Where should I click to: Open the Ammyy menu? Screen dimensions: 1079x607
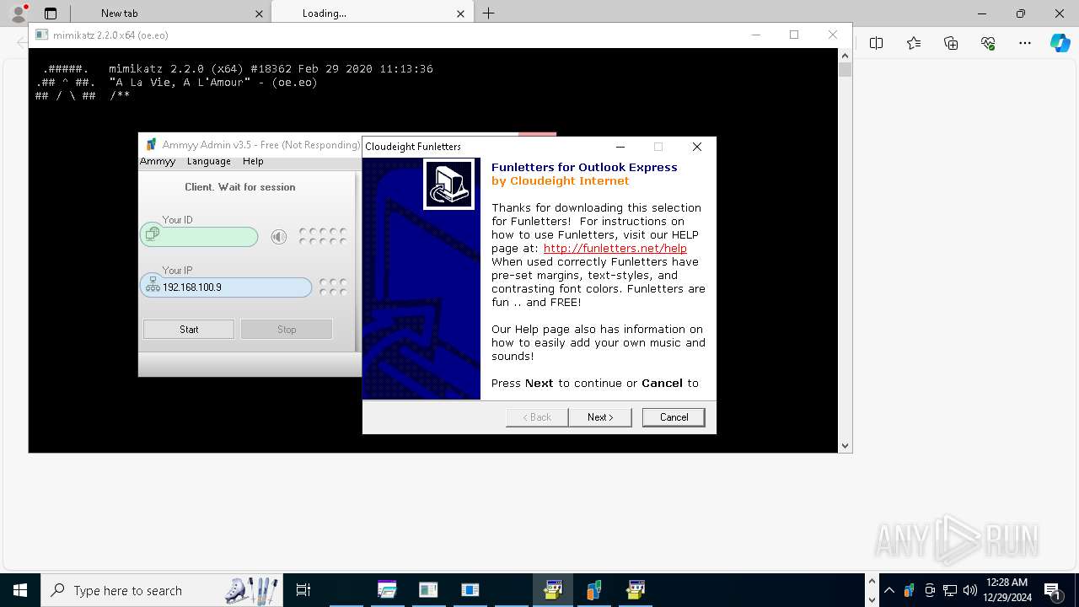click(158, 161)
